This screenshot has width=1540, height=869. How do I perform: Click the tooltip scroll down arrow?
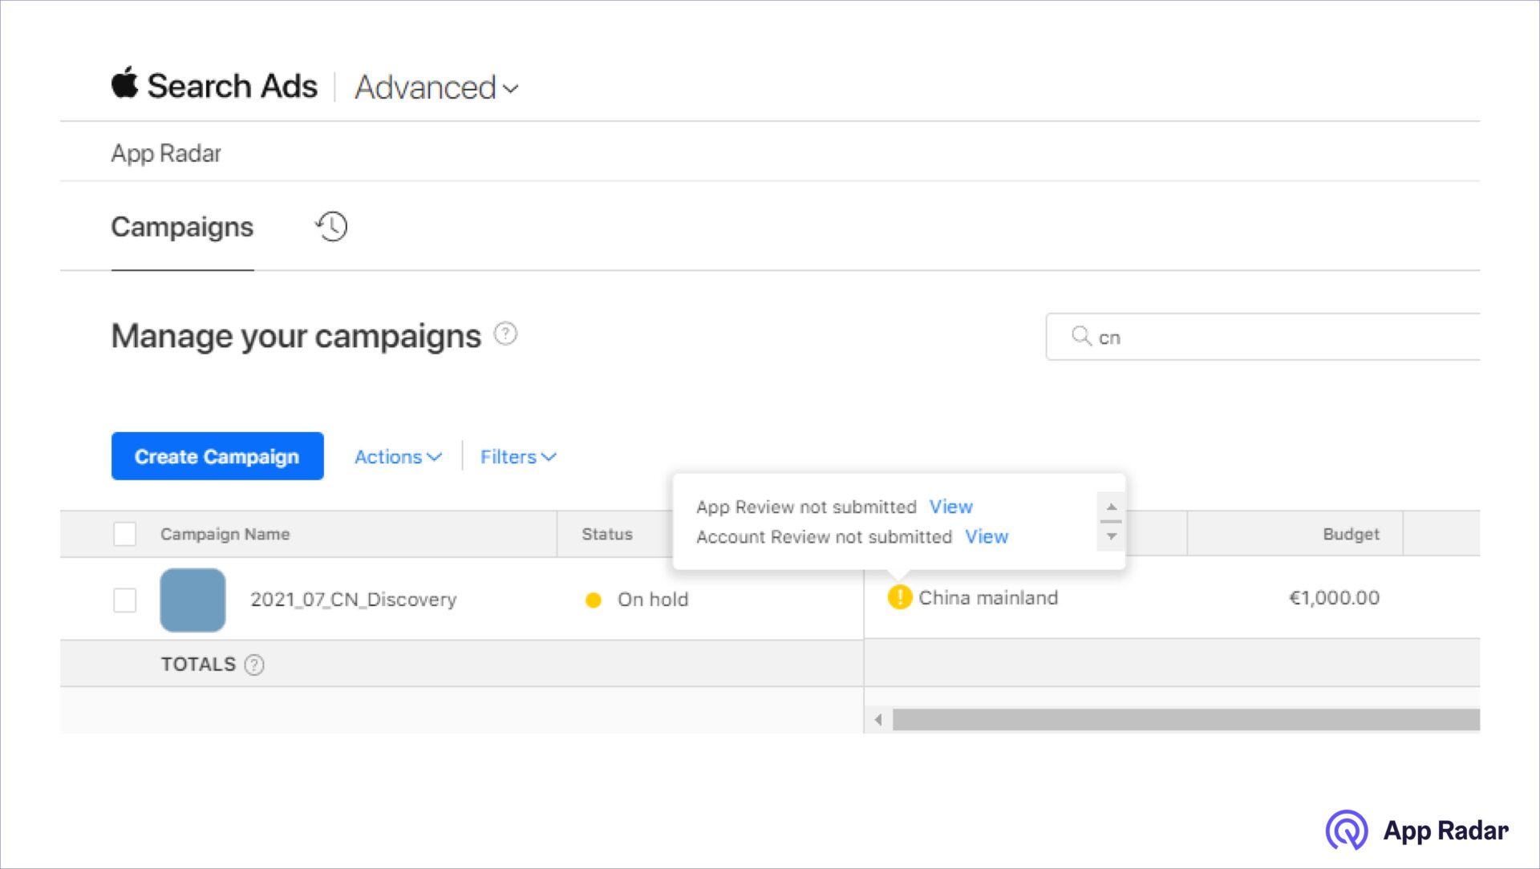(1112, 536)
